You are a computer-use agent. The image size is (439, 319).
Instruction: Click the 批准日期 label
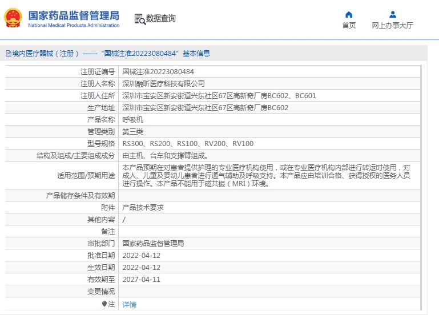101,256
